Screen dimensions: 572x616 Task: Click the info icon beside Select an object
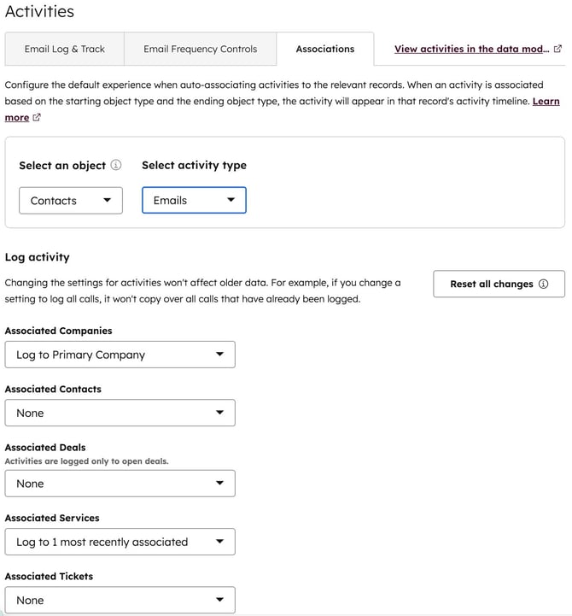116,166
